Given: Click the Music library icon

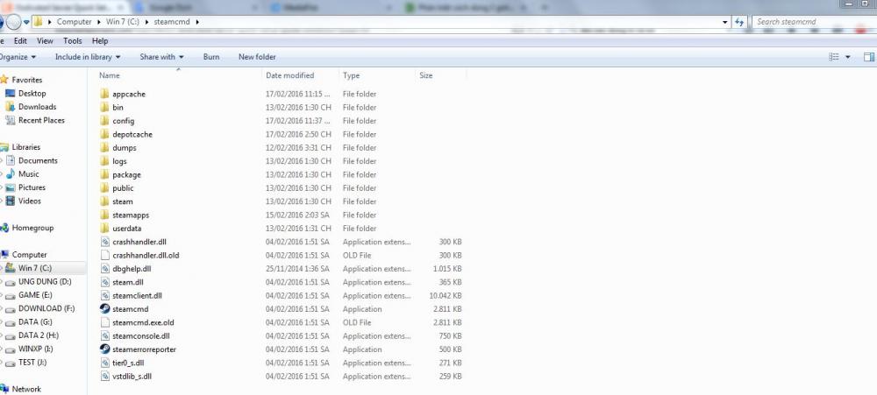Looking at the screenshot, I should (10, 173).
